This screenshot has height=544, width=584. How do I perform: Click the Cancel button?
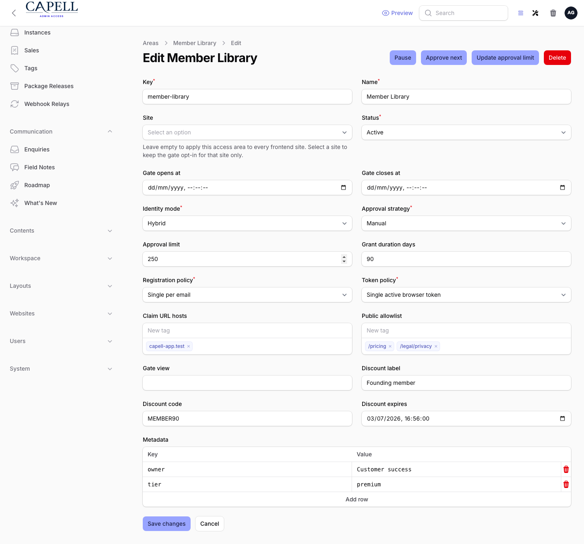pos(210,524)
